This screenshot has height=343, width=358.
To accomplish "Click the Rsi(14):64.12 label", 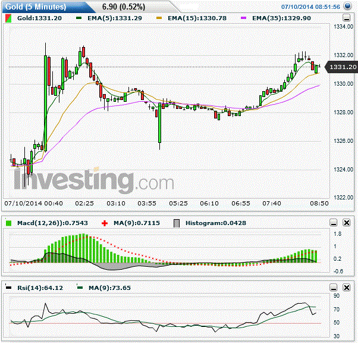I will click(40, 288).
